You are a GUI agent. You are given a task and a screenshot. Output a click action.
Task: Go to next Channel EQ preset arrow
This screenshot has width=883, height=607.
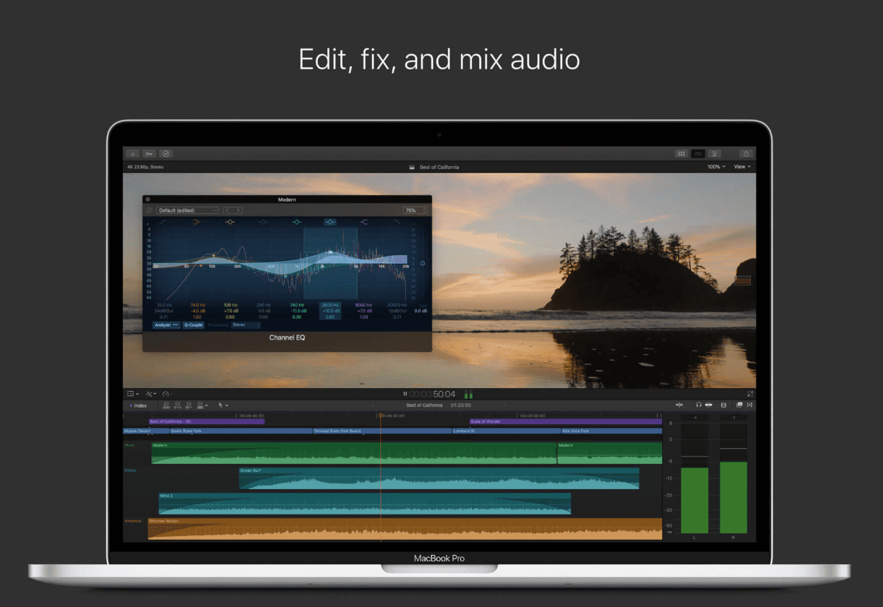(x=238, y=210)
